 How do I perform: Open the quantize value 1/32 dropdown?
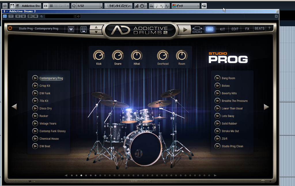pyautogui.click(x=87, y=6)
